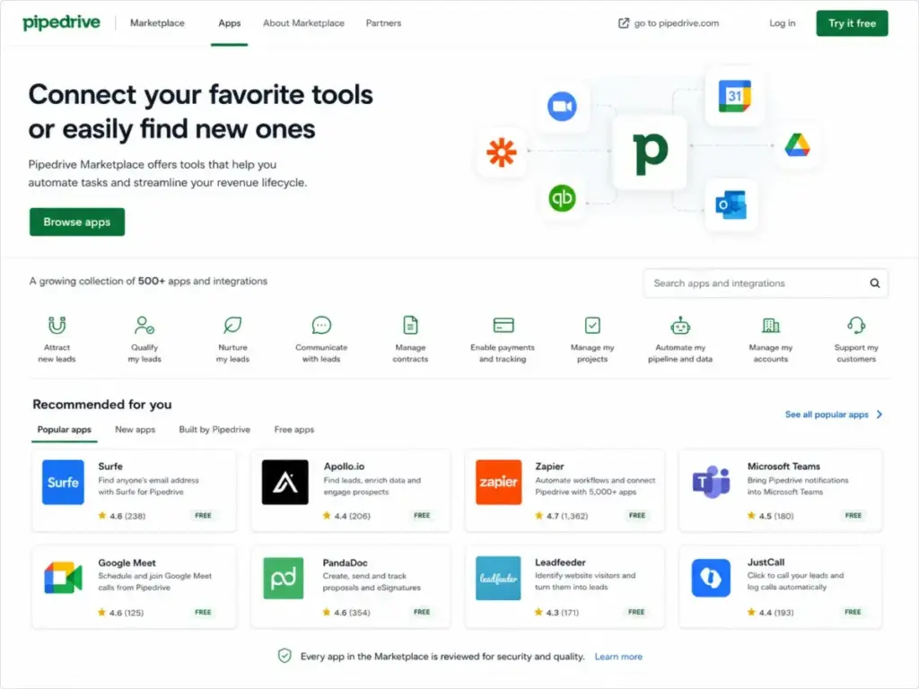This screenshot has width=919, height=689.
Task: Open the Marketplace nav item
Action: pyautogui.click(x=157, y=22)
